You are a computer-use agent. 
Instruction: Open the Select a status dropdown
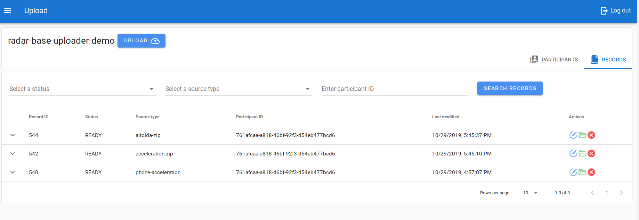tap(82, 89)
